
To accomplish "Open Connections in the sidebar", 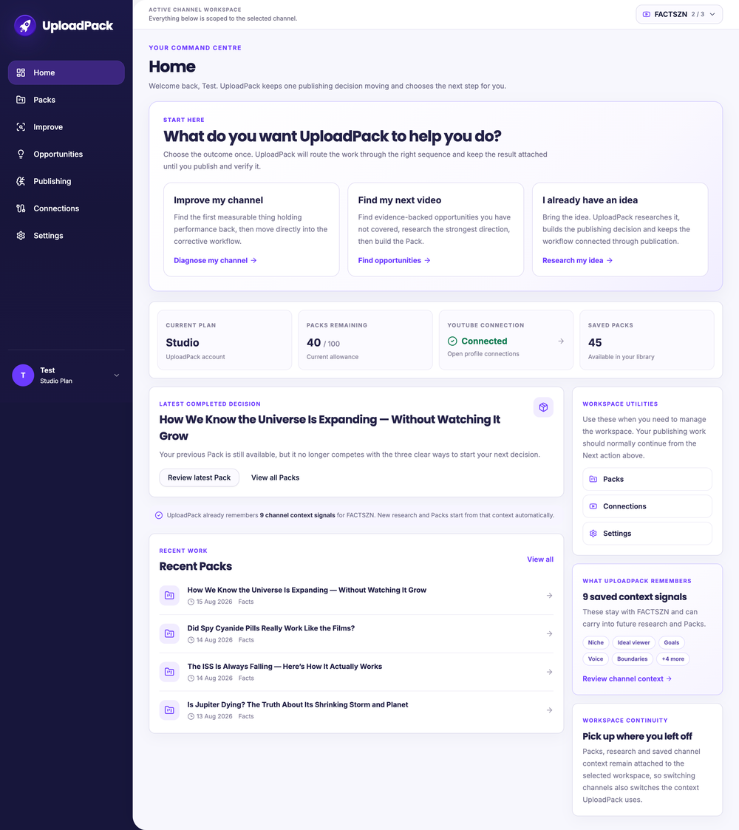I will pos(67,208).
